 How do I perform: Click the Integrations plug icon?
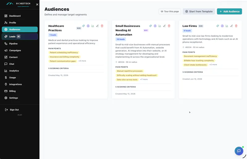click(6, 84)
